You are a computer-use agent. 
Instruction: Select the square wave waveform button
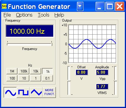tap(23, 92)
